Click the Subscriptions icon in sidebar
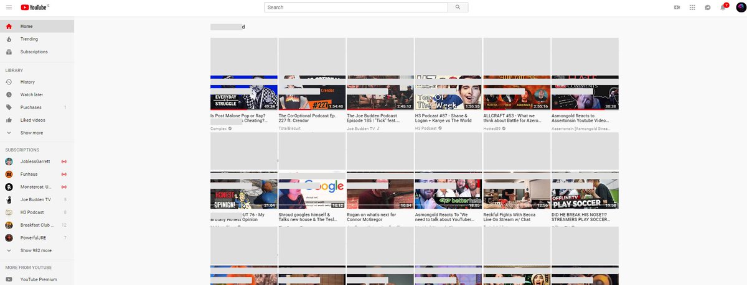This screenshot has width=747, height=285. [9, 52]
